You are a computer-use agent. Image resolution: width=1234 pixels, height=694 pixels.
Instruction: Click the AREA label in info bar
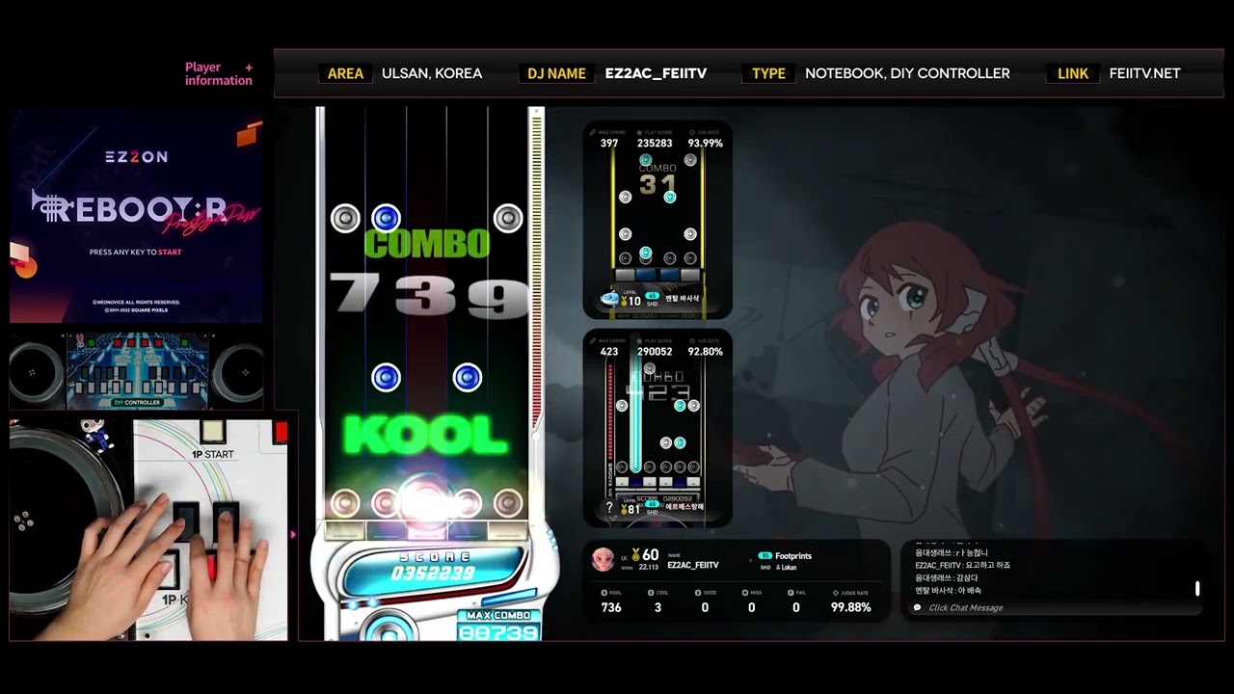click(x=345, y=73)
